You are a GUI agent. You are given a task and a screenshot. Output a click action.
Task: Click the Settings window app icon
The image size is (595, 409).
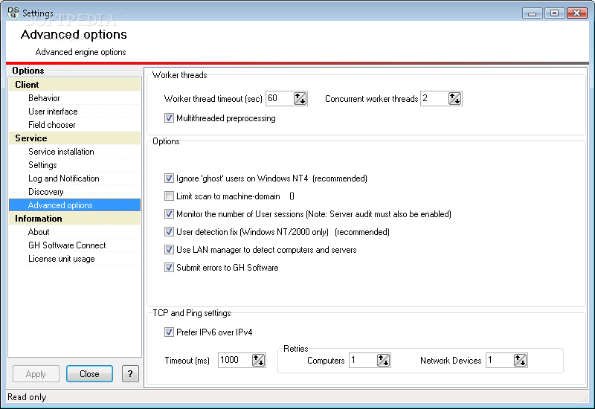coord(13,13)
